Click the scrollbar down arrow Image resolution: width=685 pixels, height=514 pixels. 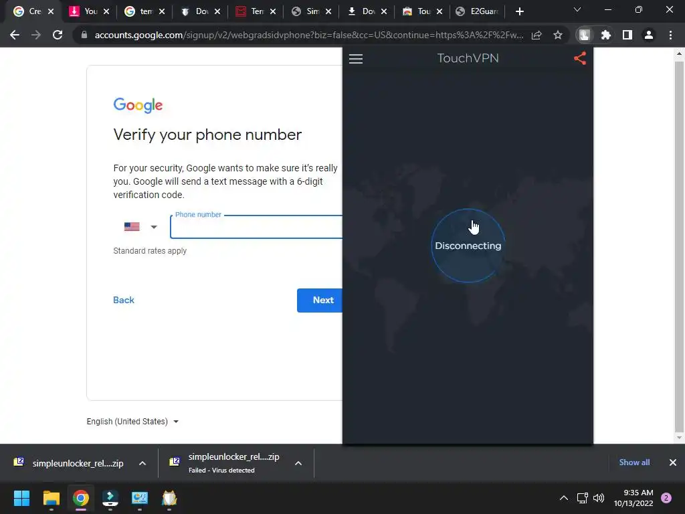(679, 438)
